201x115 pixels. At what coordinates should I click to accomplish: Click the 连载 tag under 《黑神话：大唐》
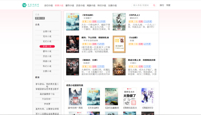tap(94, 66)
